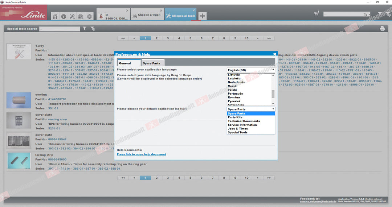Open the forcing strip thumbnail

click(19, 161)
